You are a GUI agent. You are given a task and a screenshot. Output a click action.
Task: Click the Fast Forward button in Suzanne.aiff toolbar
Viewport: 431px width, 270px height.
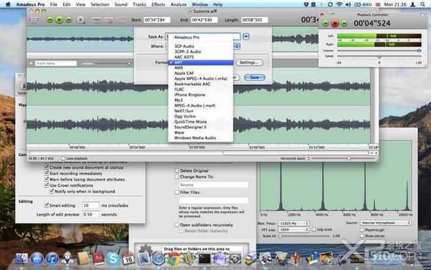(68, 20)
